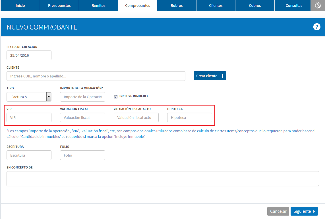Click the VIR input field
Screen dimensions: 325x219
point(29,117)
